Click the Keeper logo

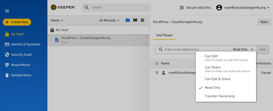click(63, 7)
